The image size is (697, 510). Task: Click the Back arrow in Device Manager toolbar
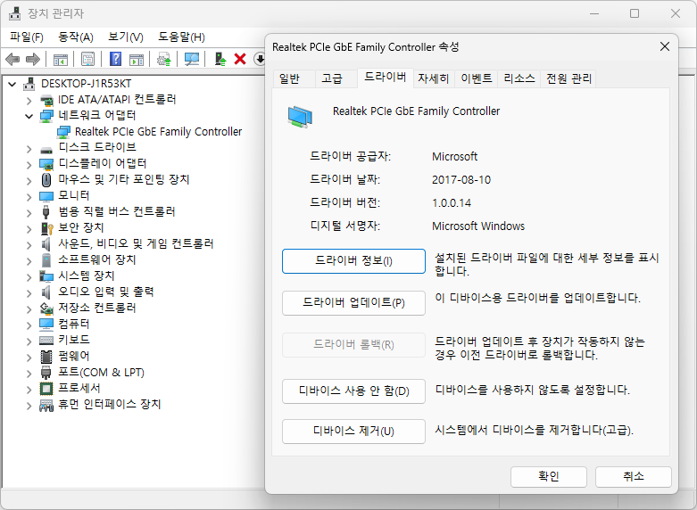point(12,59)
